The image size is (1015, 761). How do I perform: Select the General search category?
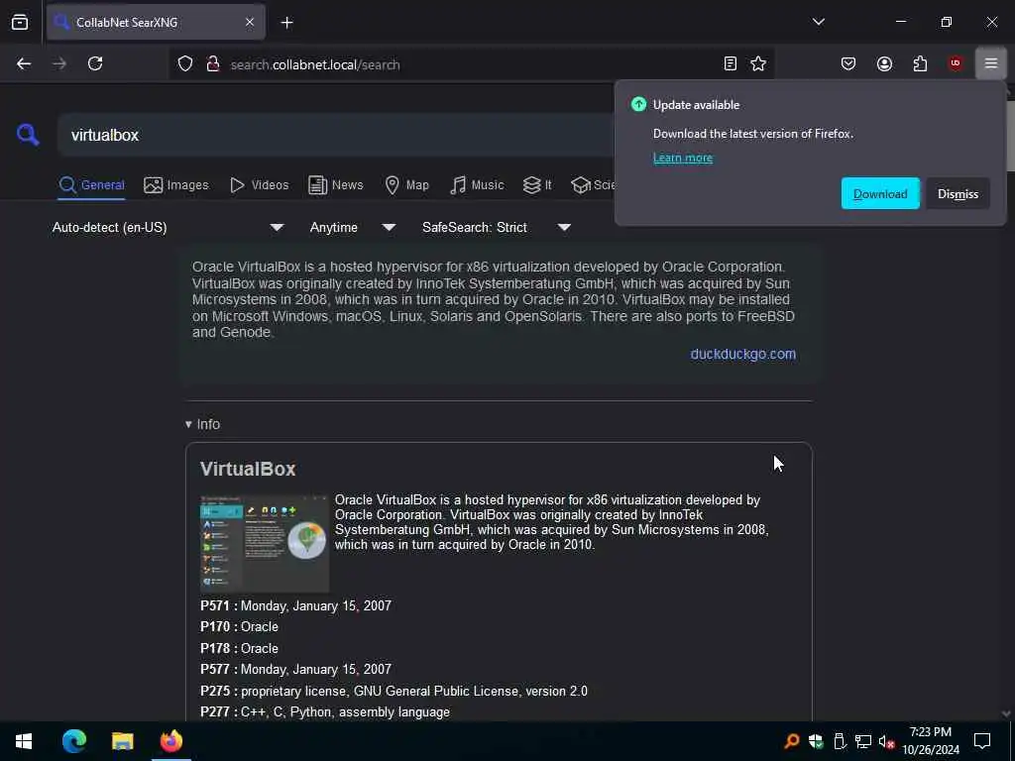(x=91, y=185)
